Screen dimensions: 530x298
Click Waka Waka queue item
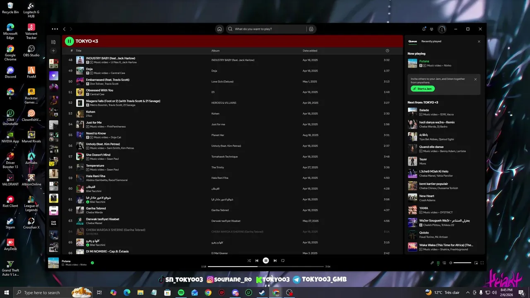click(444, 247)
